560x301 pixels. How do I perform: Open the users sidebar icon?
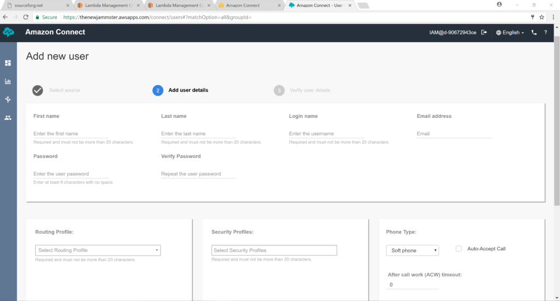tap(8, 117)
